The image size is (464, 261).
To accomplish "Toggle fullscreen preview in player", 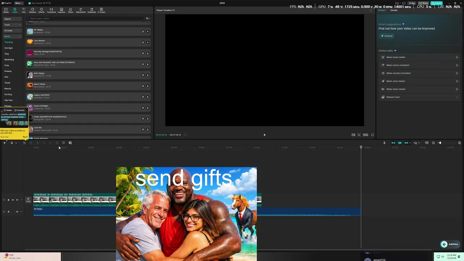I will pos(372,135).
